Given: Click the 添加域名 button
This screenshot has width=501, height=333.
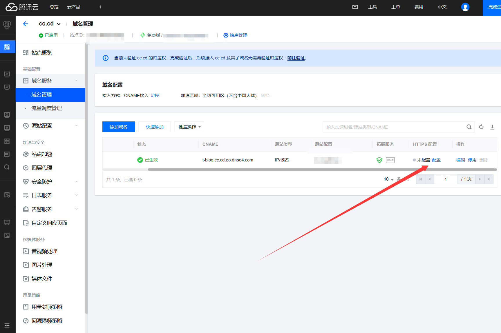Looking at the screenshot, I should [118, 127].
